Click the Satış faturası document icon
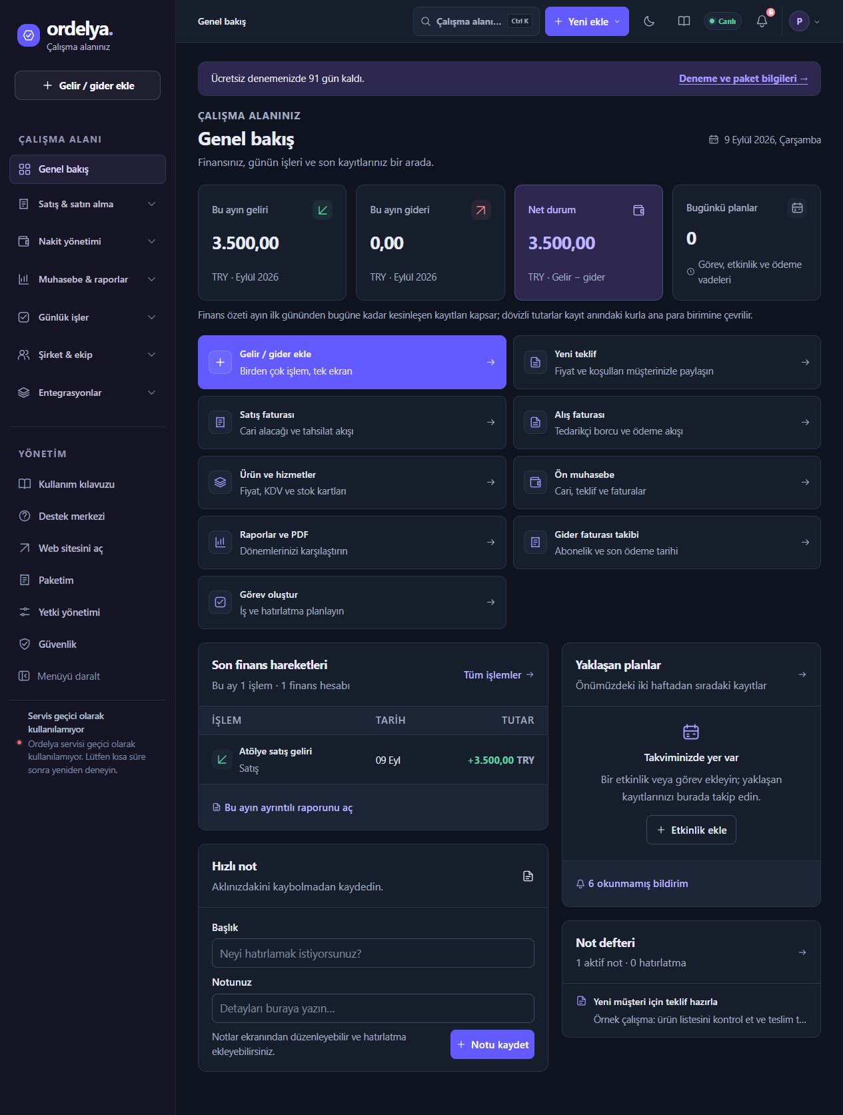Image resolution: width=843 pixels, height=1115 pixels. click(220, 423)
